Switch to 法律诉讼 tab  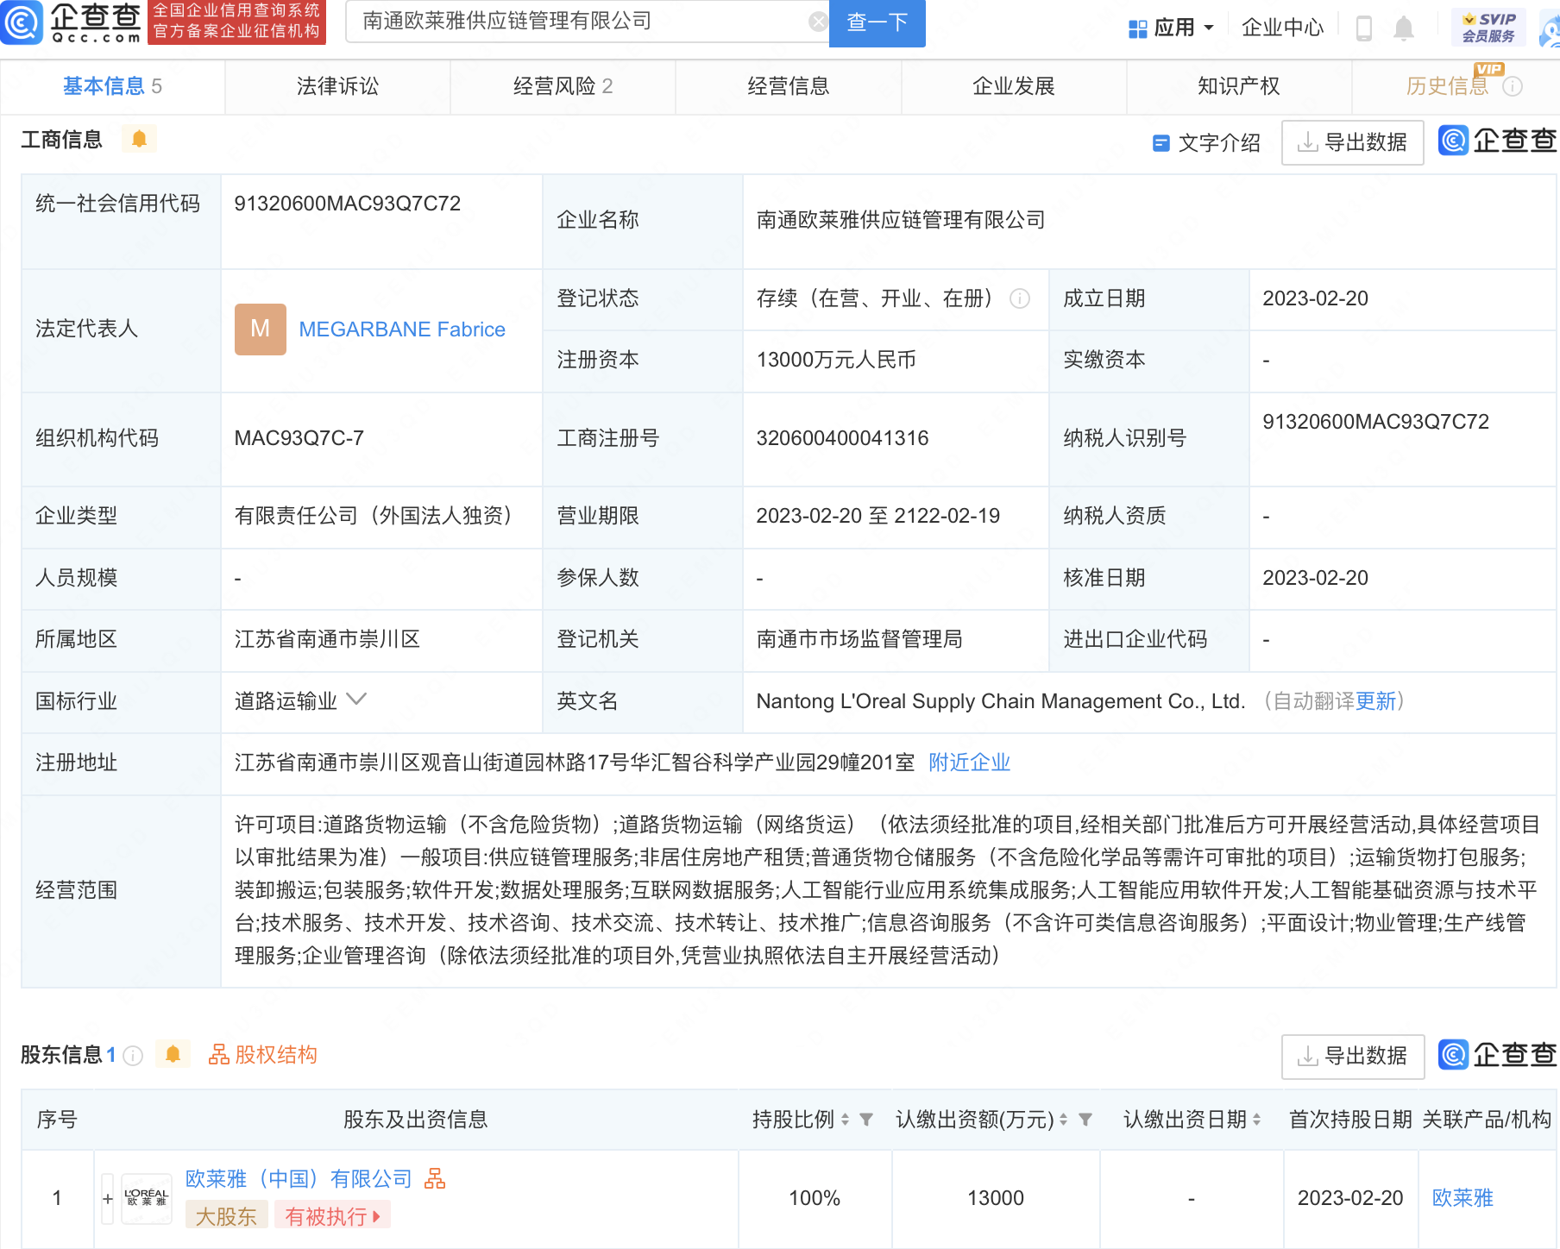pyautogui.click(x=337, y=86)
